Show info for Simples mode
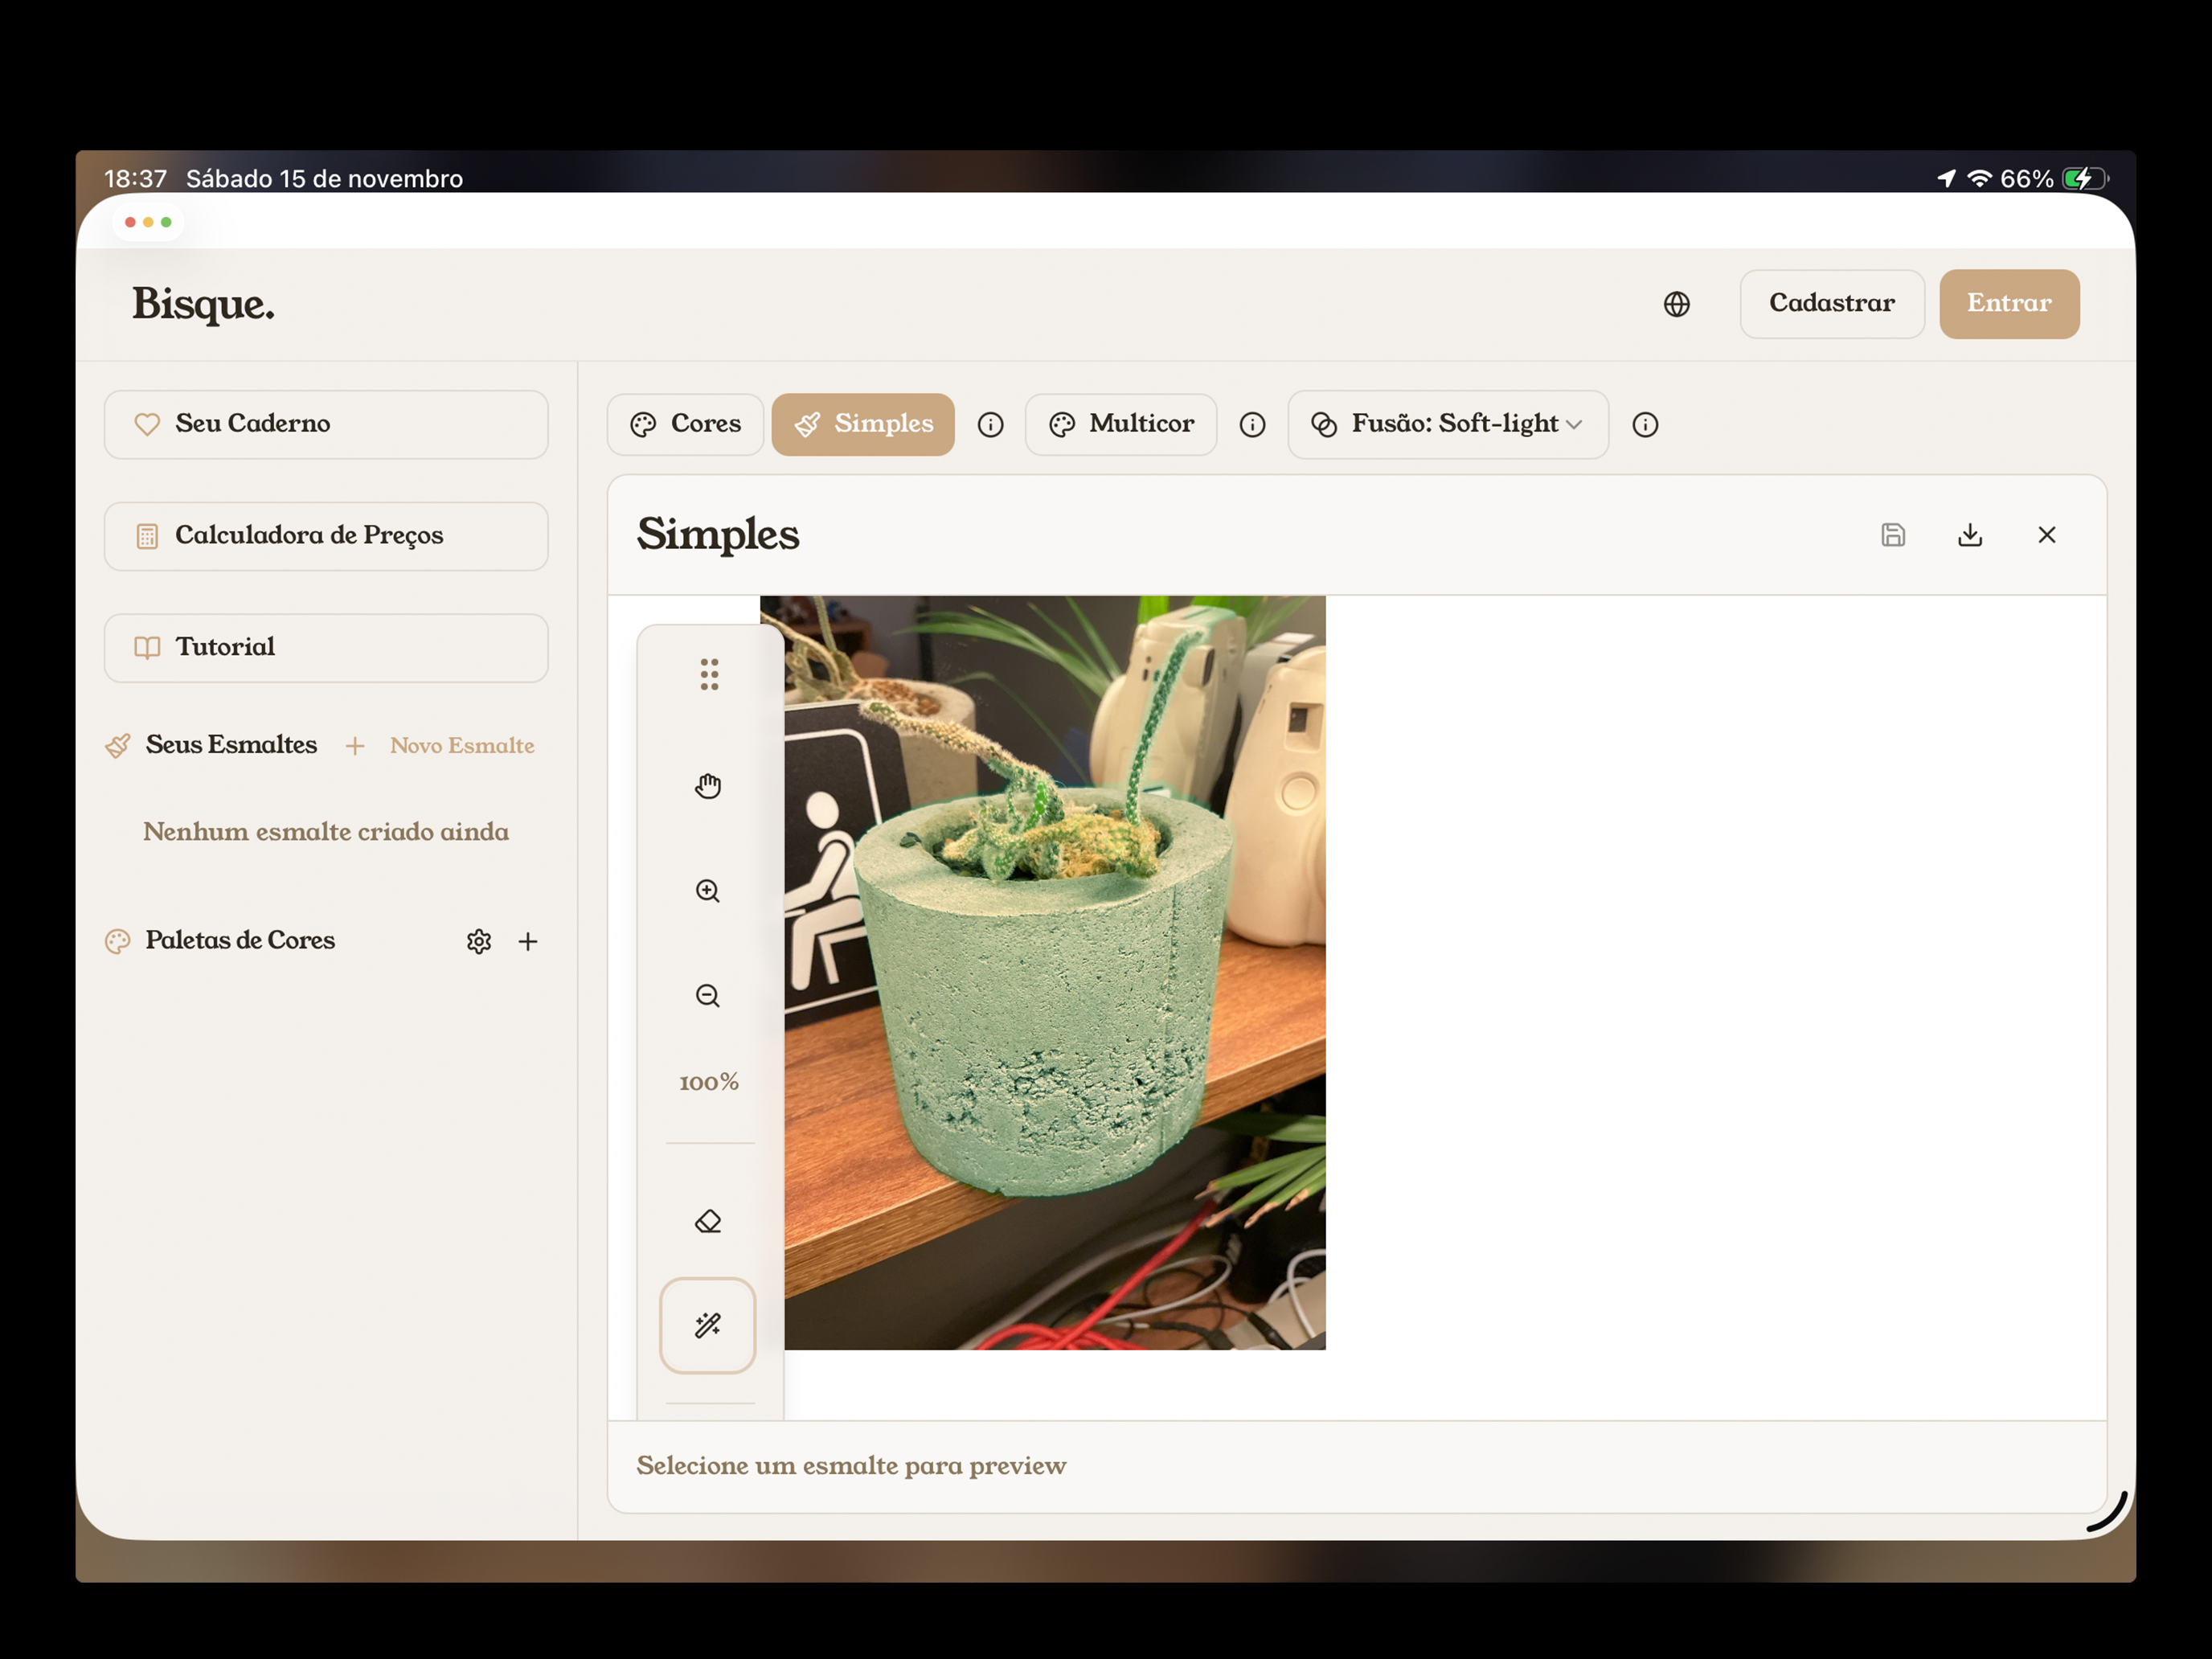This screenshot has width=2212, height=1659. 990,425
